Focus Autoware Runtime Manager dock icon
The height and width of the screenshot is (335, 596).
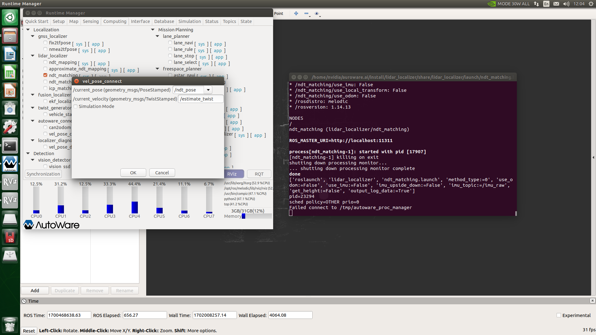point(10,164)
